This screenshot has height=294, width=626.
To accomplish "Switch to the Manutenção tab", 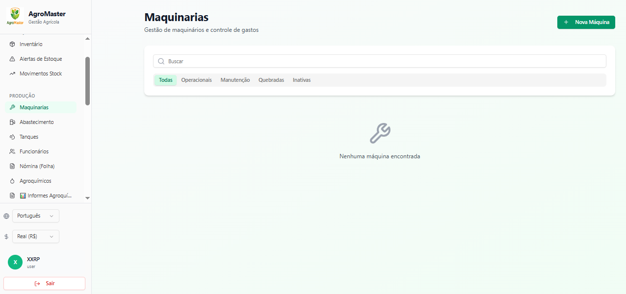I will (235, 80).
